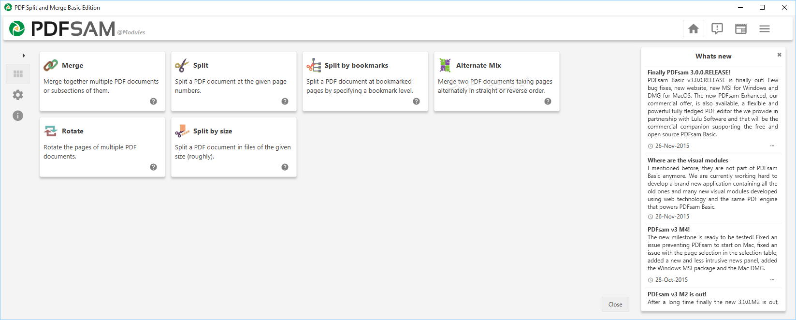
Task: Open 'Finally PDFsam 3.0.0.RELEASE!' news headline
Action: (689, 73)
